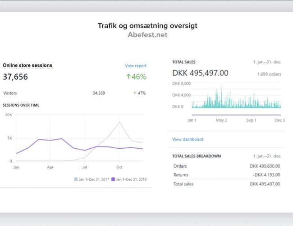Click the gray 2017 legend swatch

[x=76, y=179]
